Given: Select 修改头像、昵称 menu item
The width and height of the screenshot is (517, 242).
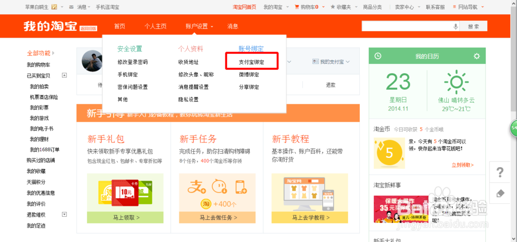Looking at the screenshot, I should [196, 74].
